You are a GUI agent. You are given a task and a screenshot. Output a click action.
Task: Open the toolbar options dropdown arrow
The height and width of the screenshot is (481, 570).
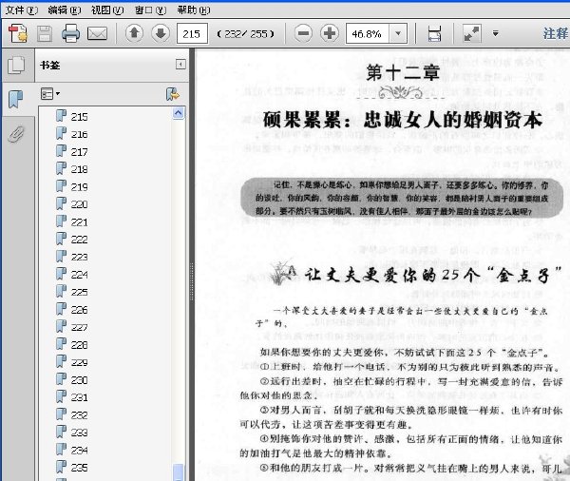(495, 34)
